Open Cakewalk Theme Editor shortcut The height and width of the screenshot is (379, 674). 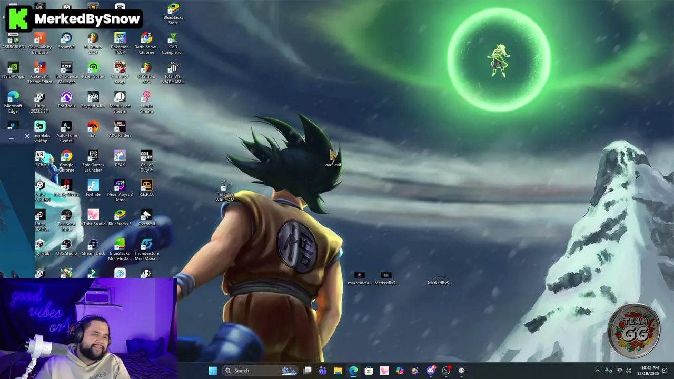tap(40, 73)
